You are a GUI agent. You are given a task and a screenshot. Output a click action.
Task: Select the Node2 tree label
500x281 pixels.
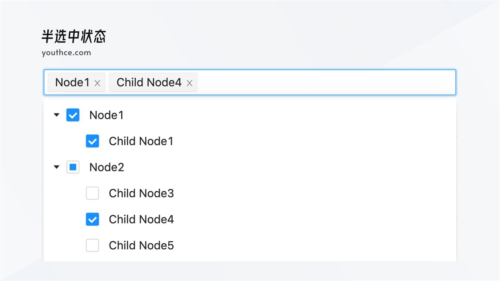coord(107,167)
